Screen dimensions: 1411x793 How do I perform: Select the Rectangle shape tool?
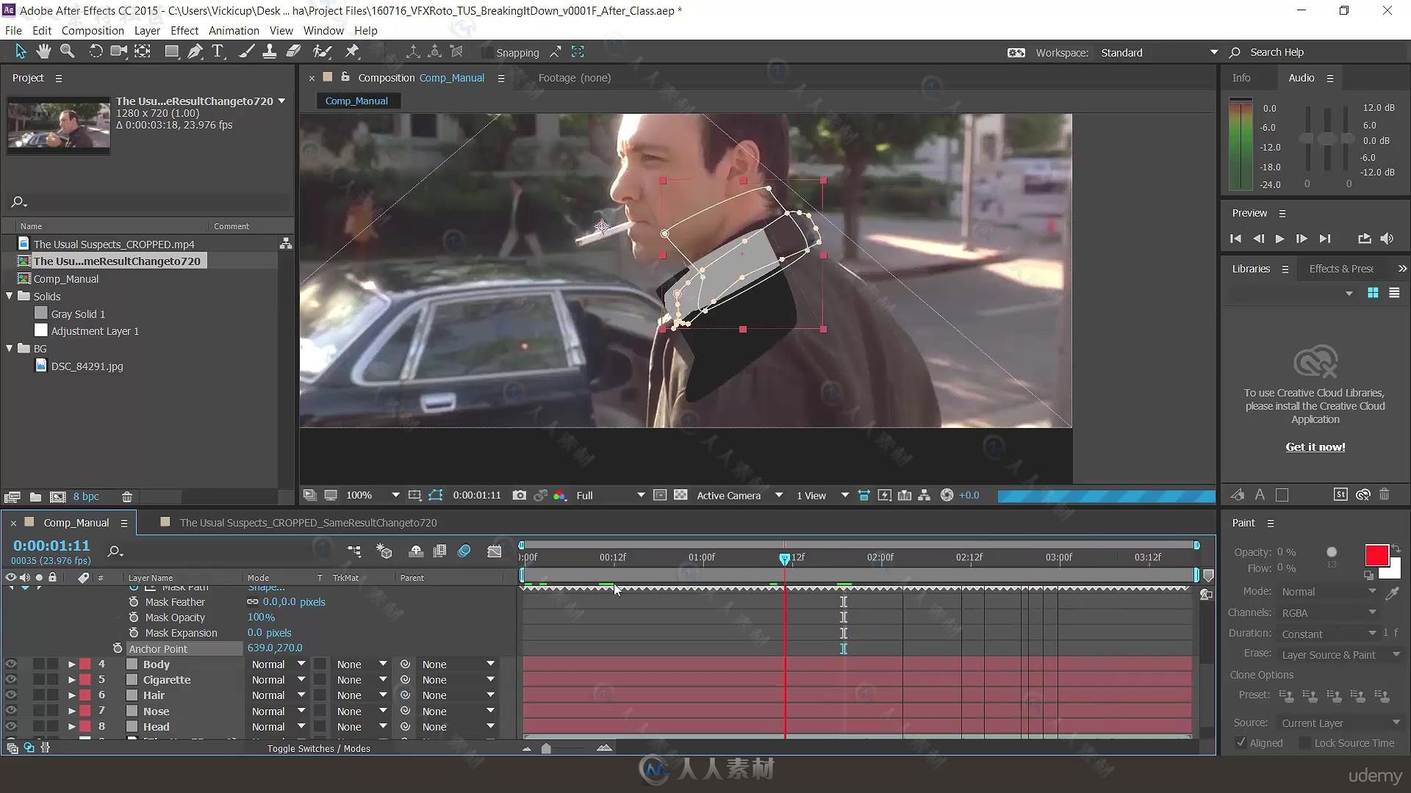point(172,51)
